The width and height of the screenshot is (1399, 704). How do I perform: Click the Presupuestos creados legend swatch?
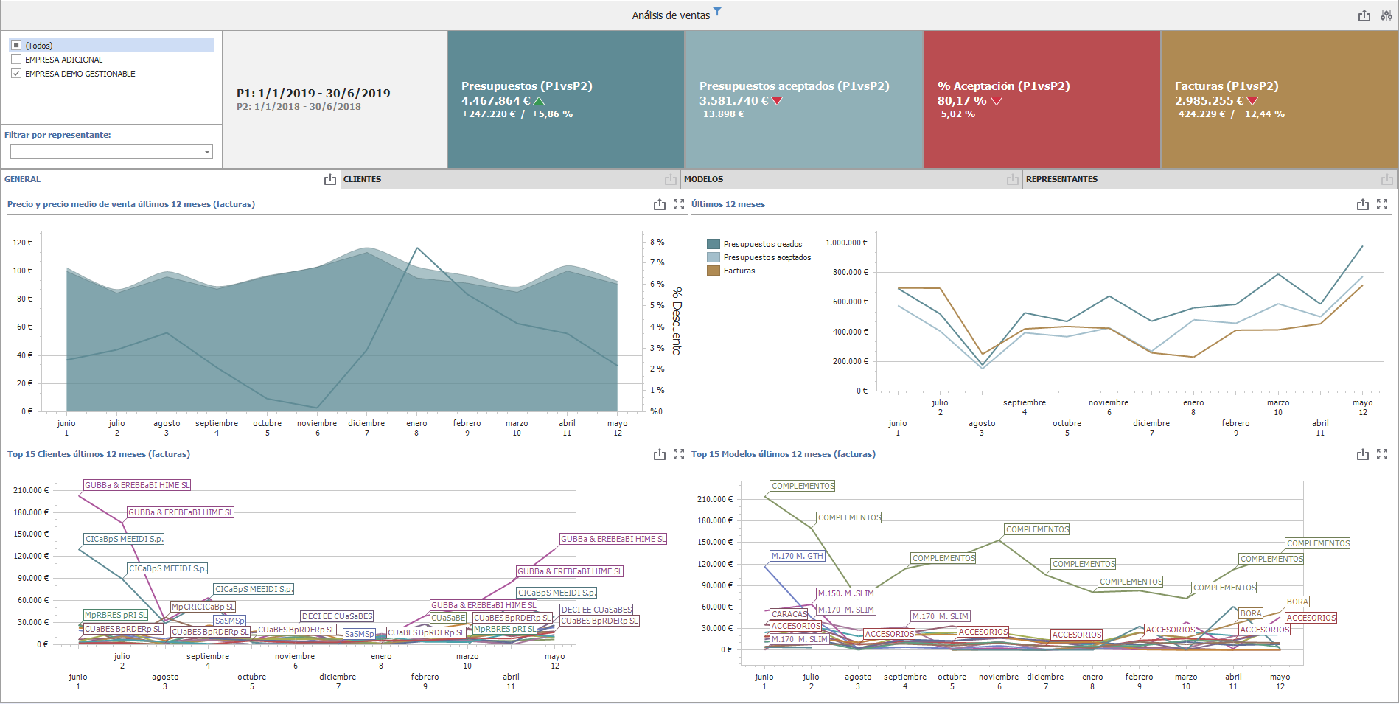713,244
